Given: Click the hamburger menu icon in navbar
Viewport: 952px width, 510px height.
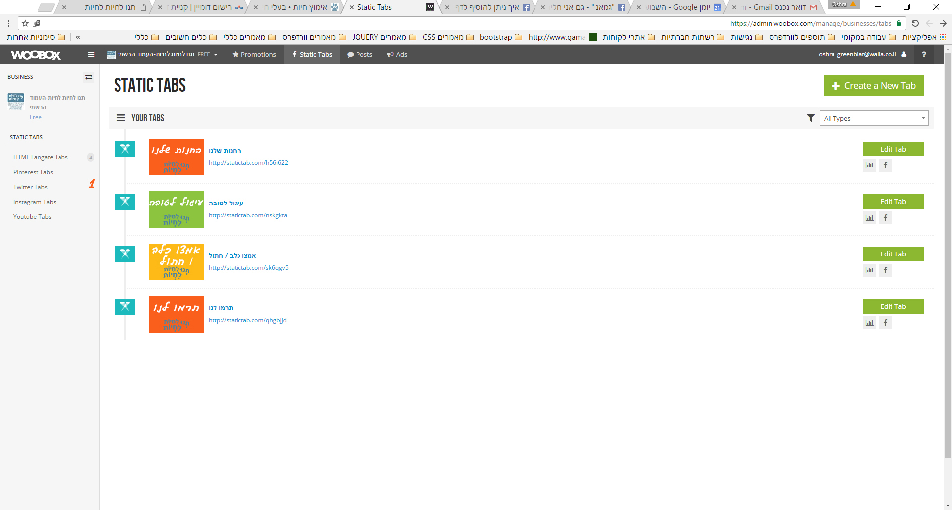Looking at the screenshot, I should pos(91,54).
